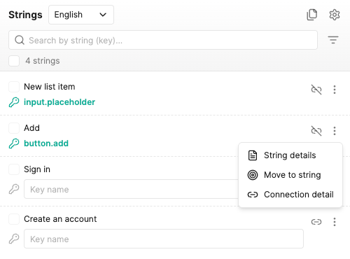Open more options for Create an account

(x=335, y=222)
